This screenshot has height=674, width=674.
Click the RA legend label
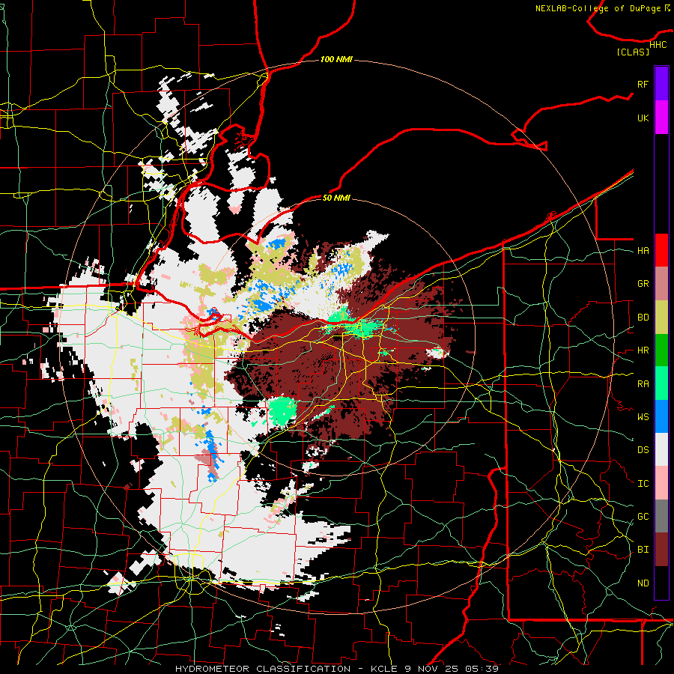pyautogui.click(x=643, y=384)
